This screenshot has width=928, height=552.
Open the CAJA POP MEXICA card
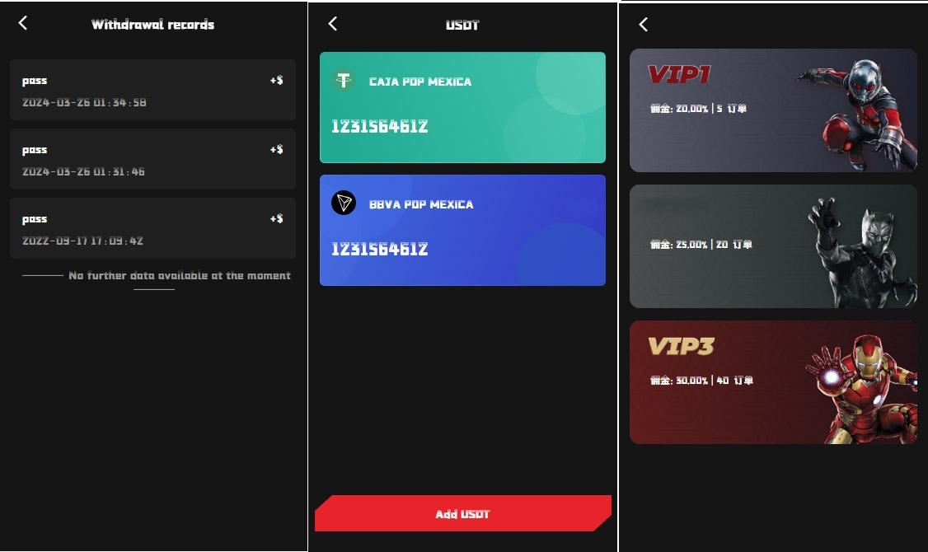[x=462, y=107]
